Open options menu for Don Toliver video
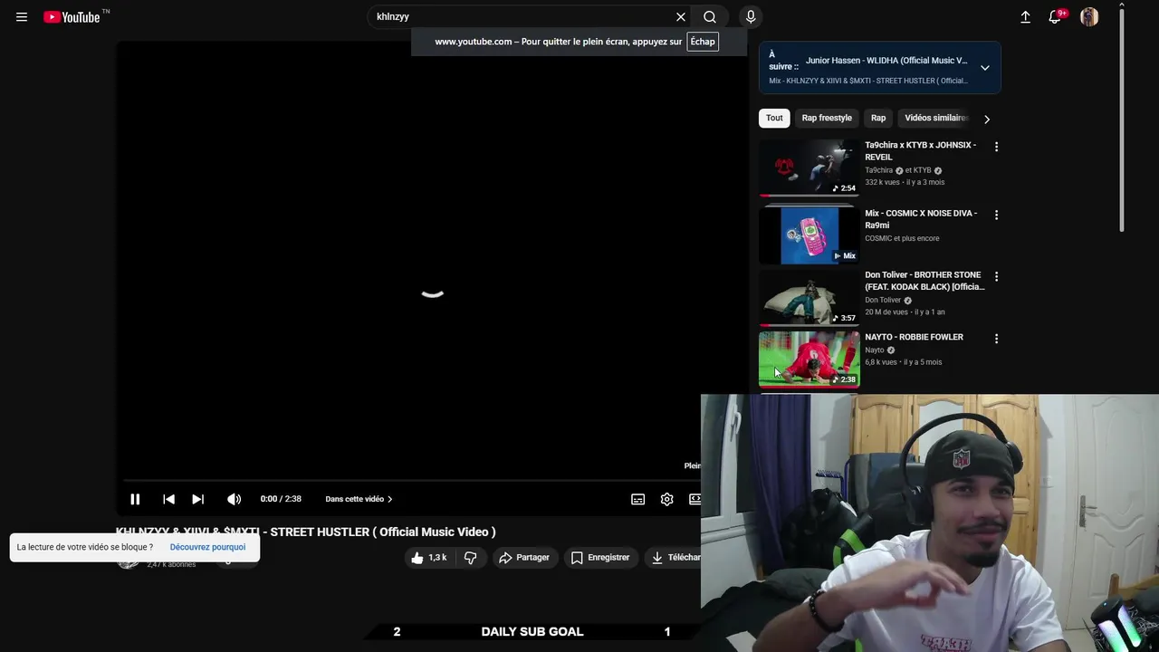This screenshot has width=1159, height=652. [996, 277]
